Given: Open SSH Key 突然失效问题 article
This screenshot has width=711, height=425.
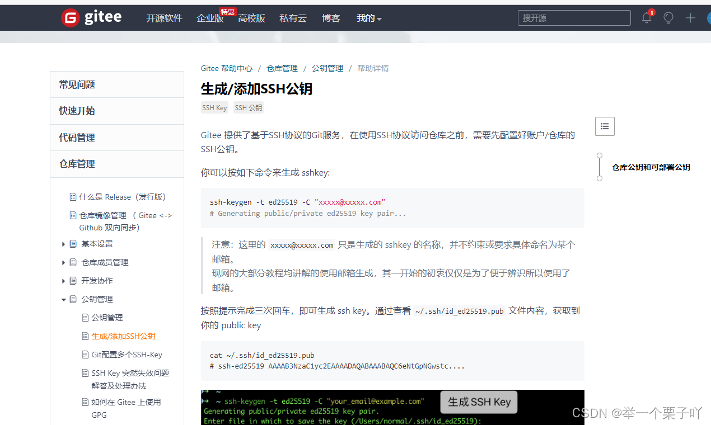Looking at the screenshot, I should (x=130, y=379).
